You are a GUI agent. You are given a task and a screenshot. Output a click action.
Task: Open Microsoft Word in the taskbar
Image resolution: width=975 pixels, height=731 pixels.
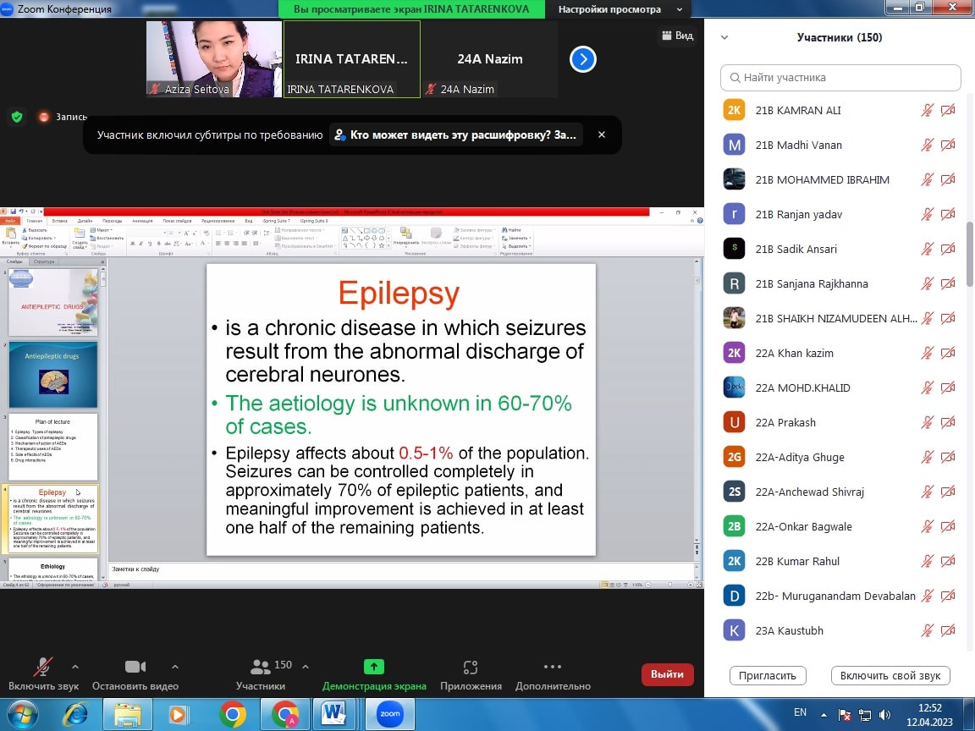coord(333,714)
